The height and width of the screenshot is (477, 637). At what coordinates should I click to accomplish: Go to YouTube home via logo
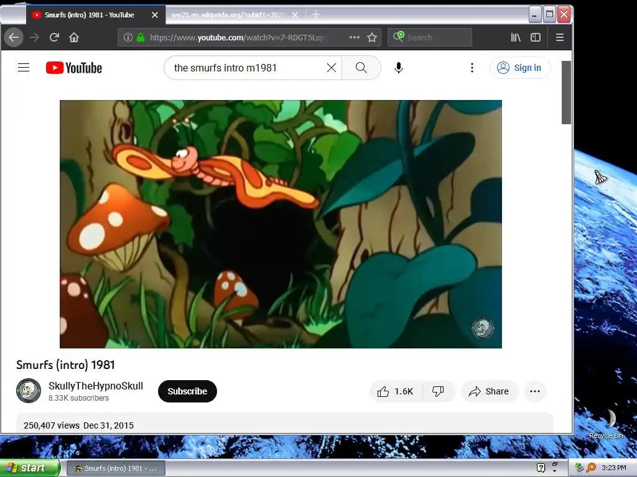tap(74, 68)
